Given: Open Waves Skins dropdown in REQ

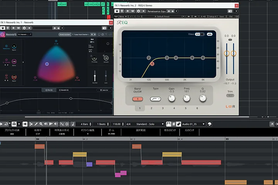Looking at the screenshot, I should click(123, 17).
